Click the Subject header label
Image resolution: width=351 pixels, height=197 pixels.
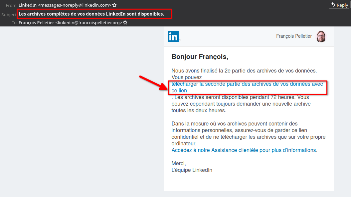(x=9, y=15)
